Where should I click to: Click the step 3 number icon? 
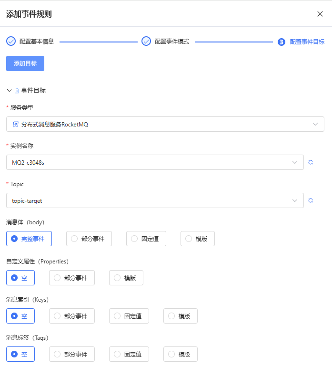click(281, 42)
